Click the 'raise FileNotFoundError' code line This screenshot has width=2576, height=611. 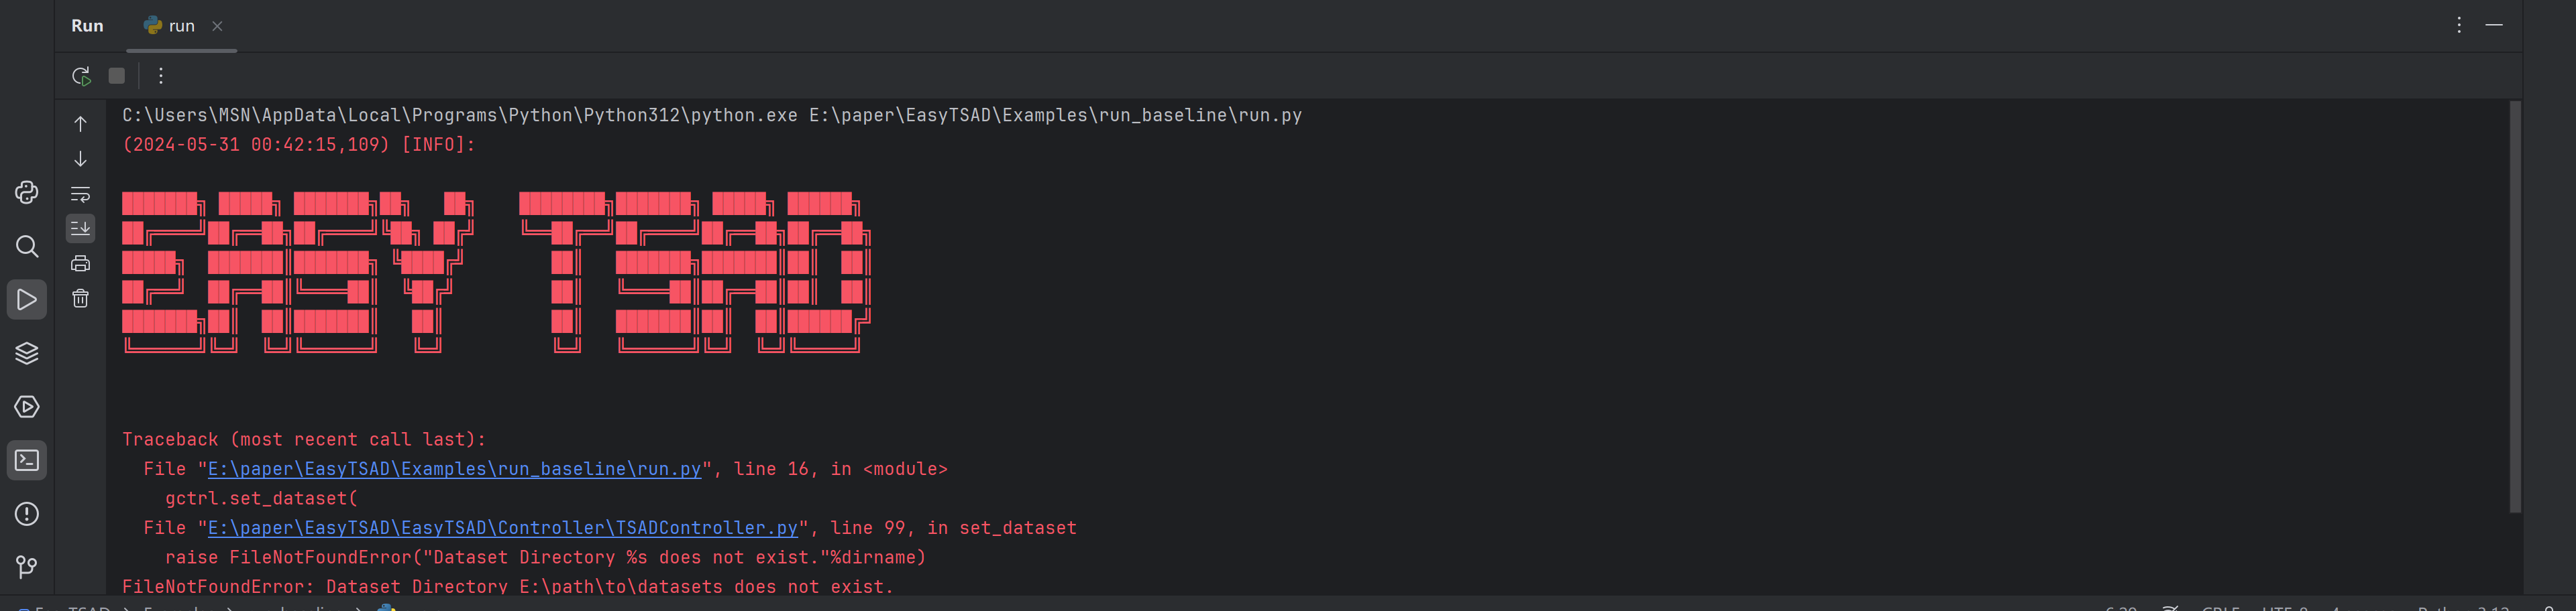pos(545,557)
